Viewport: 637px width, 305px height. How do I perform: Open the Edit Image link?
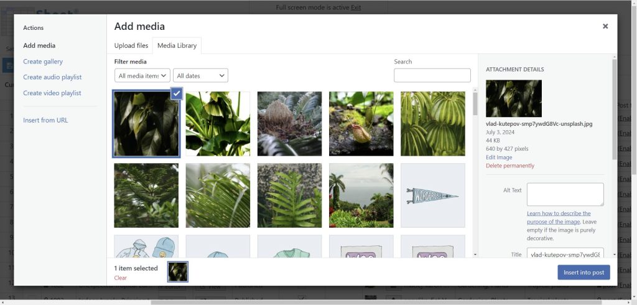(x=499, y=157)
